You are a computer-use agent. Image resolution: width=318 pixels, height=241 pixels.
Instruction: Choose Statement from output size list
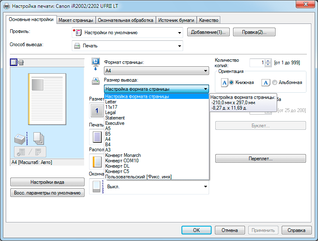point(157,118)
